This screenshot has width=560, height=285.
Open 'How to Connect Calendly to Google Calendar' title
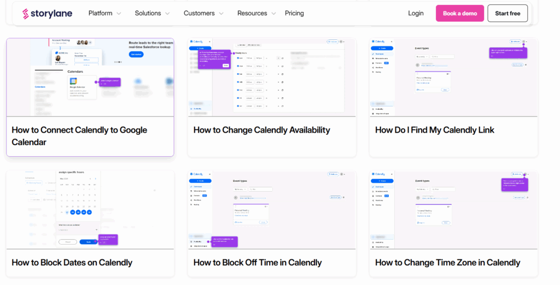tap(79, 136)
